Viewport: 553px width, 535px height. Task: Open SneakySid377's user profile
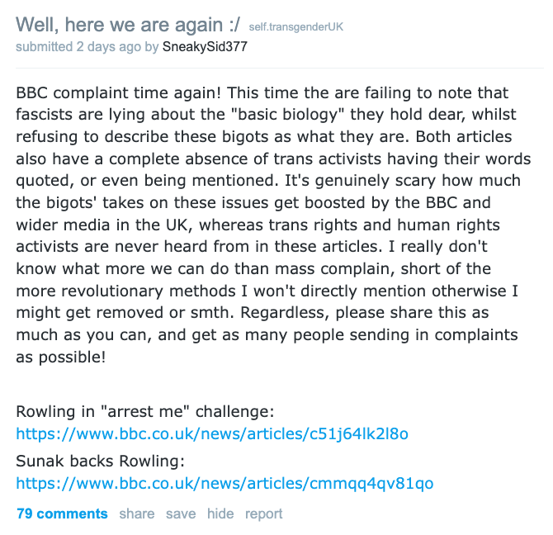click(205, 47)
